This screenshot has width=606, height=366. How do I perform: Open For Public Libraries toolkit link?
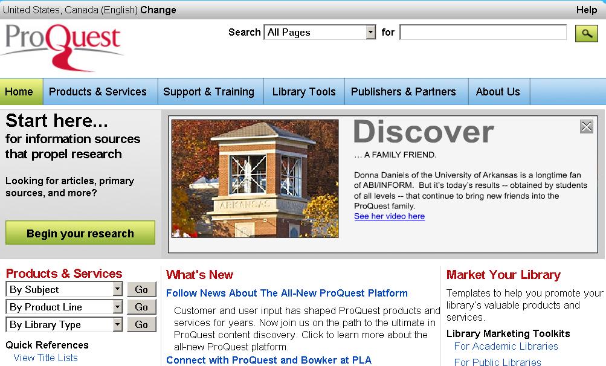click(x=497, y=362)
